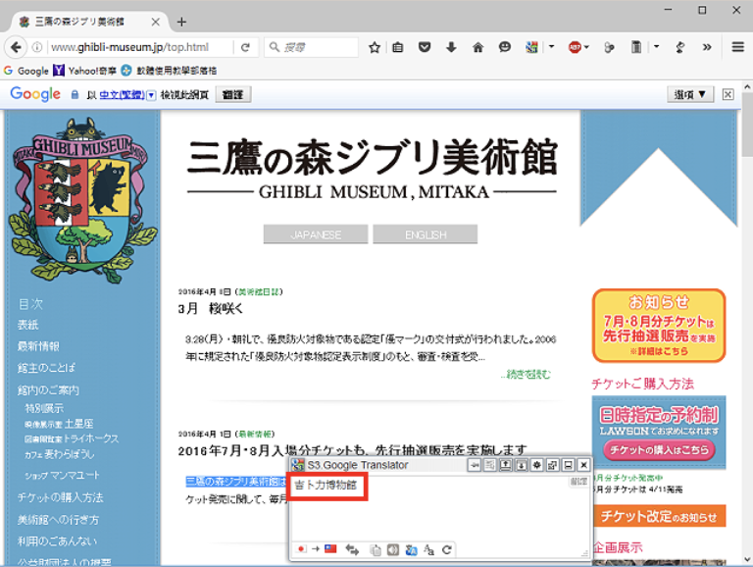
Task: Click the Adblock Plus ABP icon
Action: [575, 47]
